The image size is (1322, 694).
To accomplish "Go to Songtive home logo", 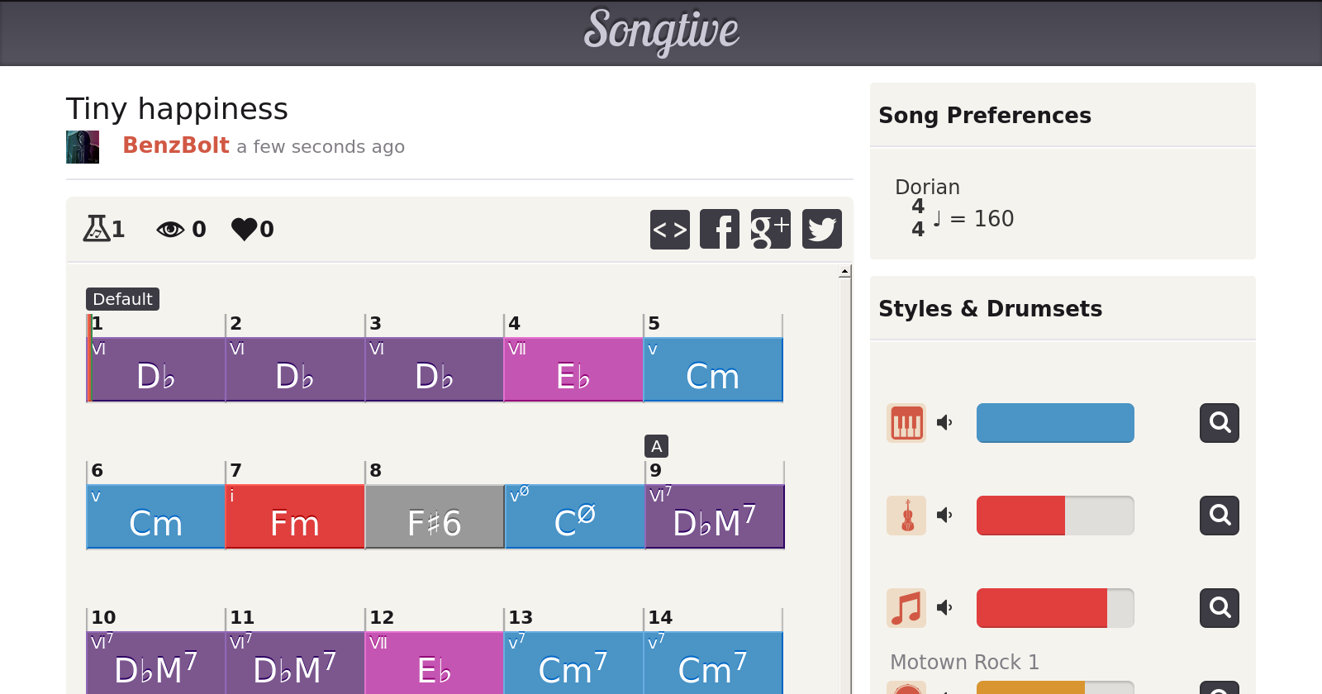I will pos(661,31).
